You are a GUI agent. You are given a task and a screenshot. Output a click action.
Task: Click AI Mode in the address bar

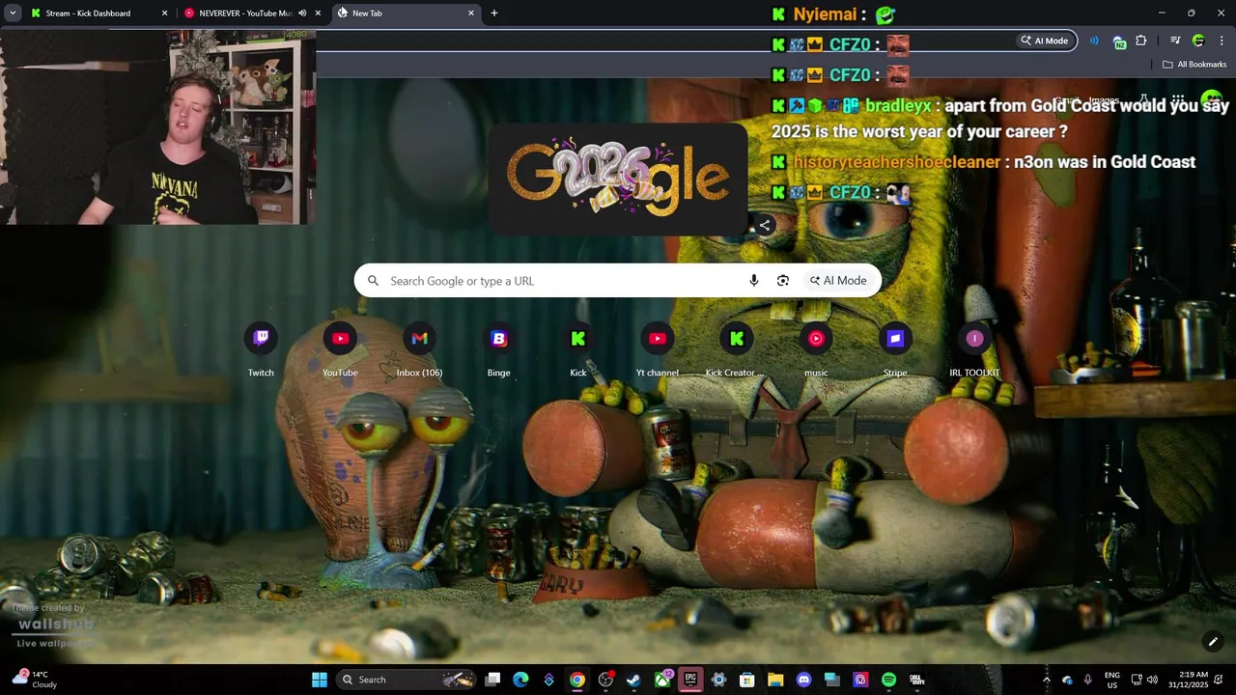(1047, 41)
